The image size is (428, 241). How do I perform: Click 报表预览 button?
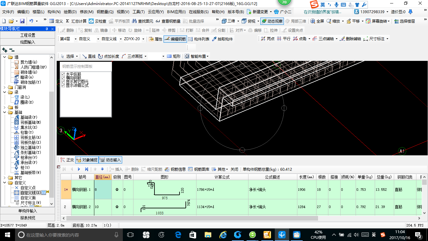click(28, 218)
